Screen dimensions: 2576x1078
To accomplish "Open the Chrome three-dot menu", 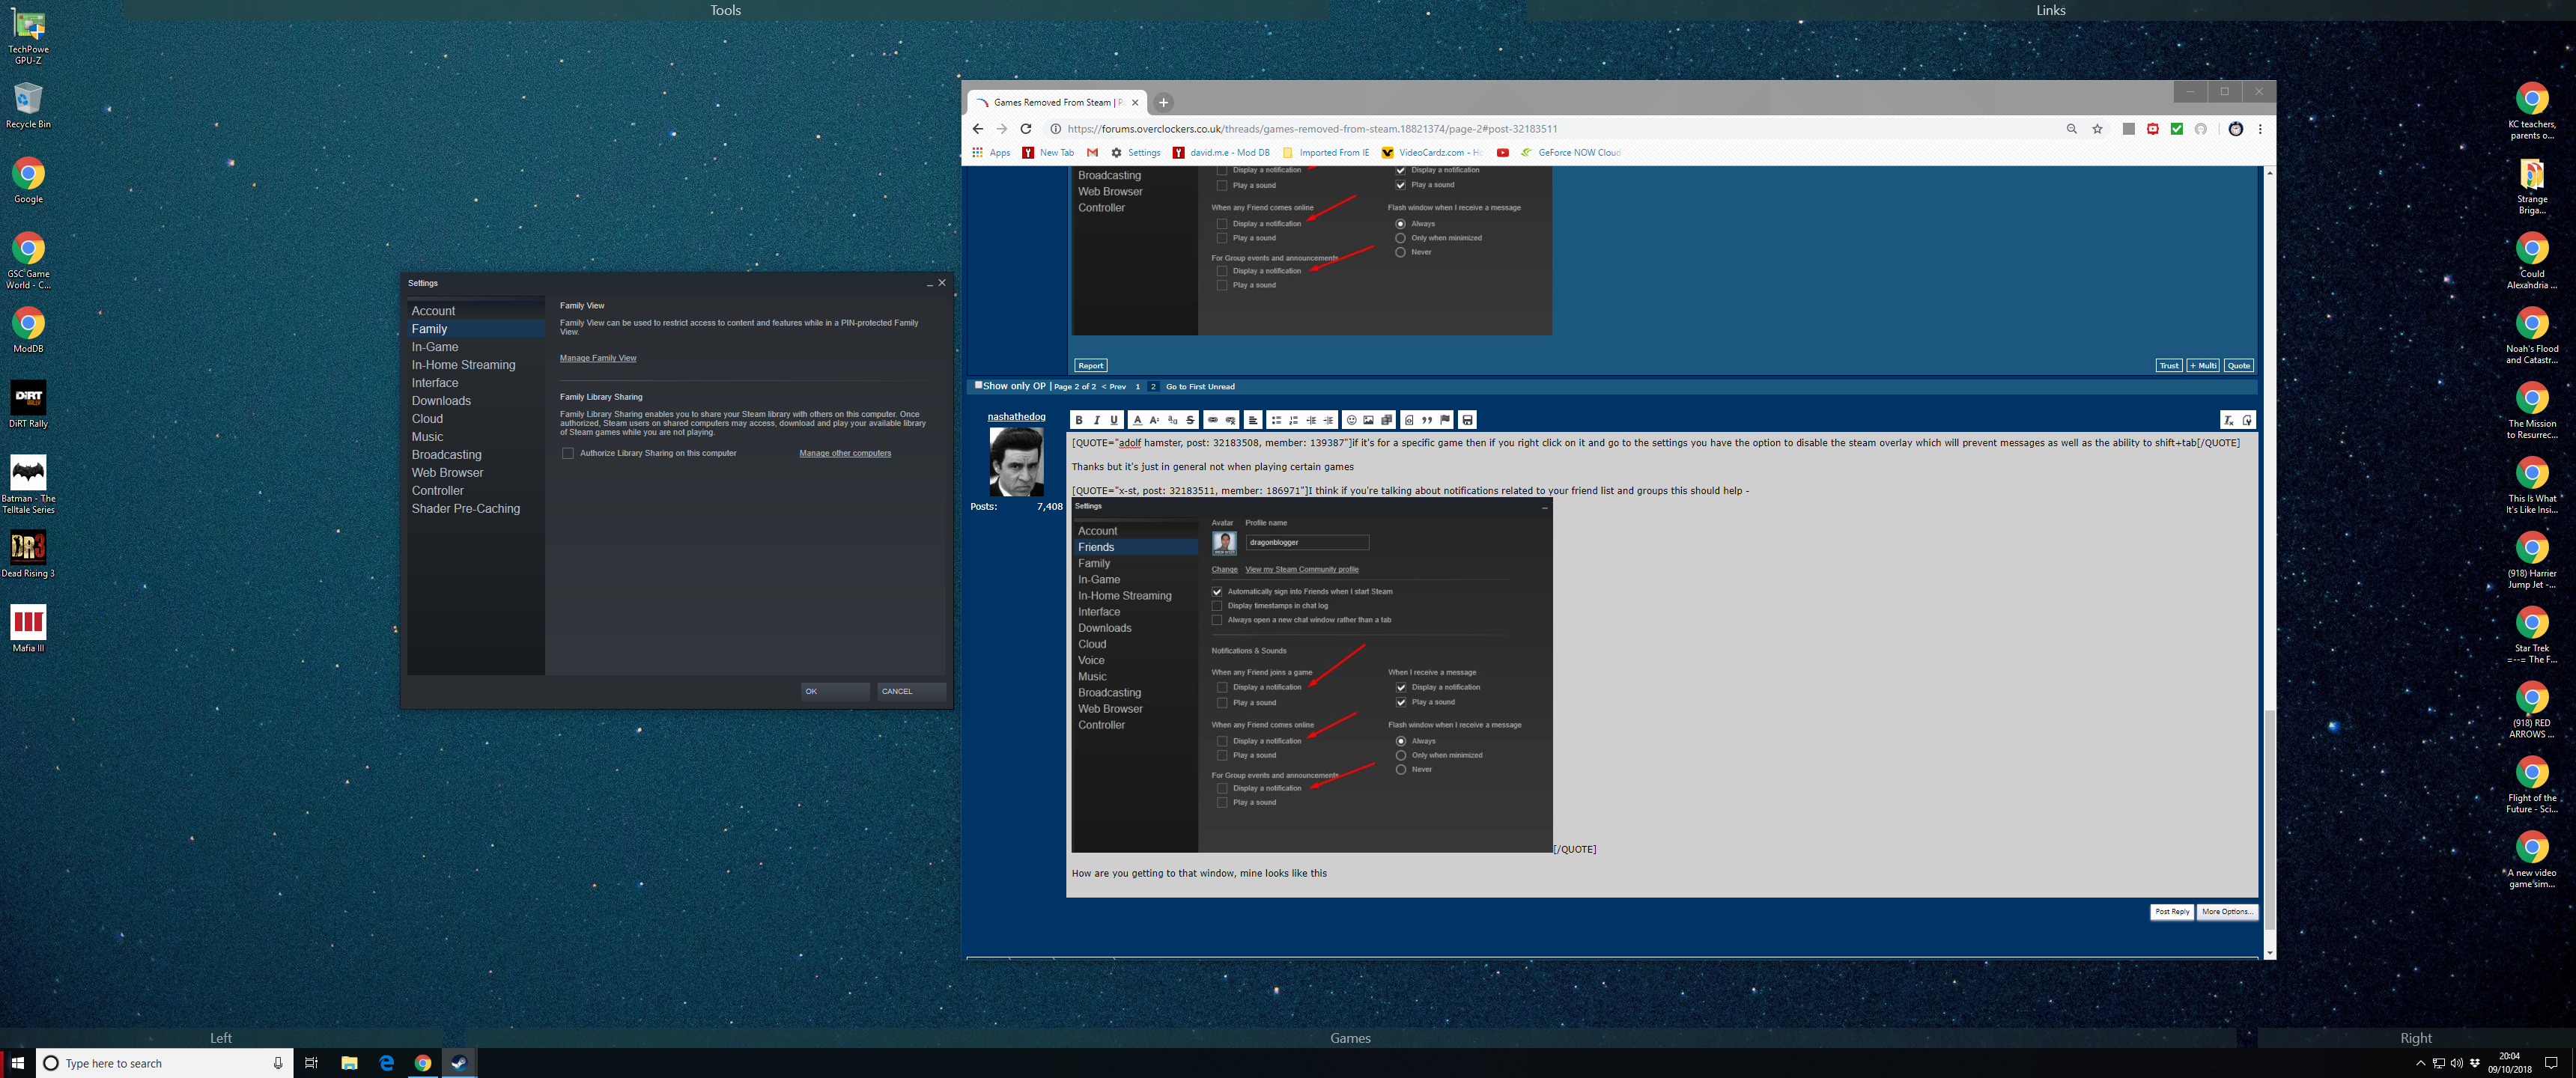I will click(2260, 129).
